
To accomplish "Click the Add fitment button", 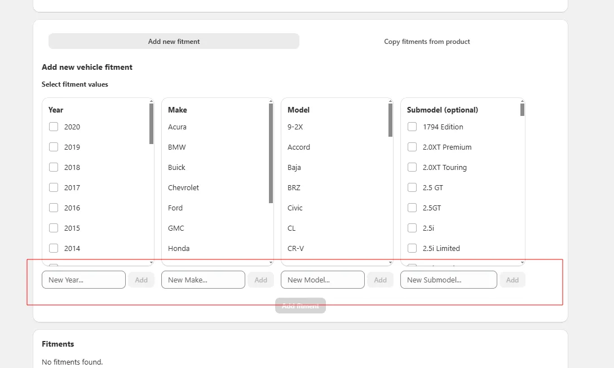I will pos(301,306).
